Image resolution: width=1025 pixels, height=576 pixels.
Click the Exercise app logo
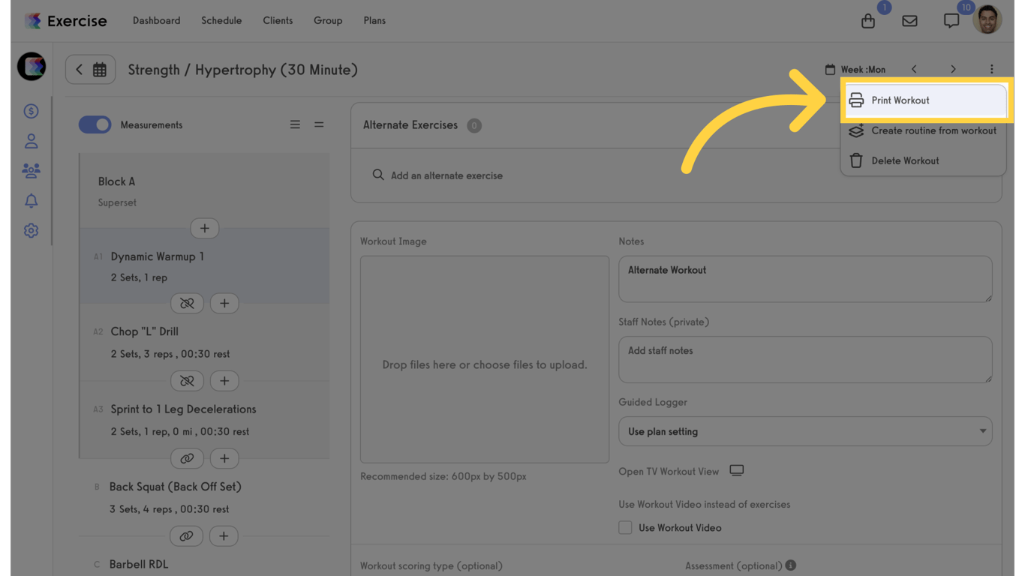[66, 21]
